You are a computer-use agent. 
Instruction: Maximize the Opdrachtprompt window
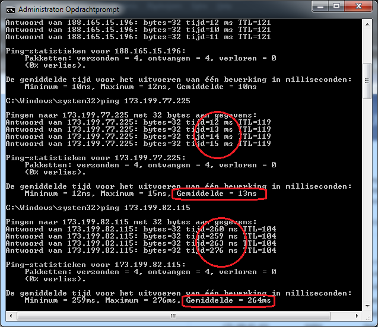tap(336, 7)
